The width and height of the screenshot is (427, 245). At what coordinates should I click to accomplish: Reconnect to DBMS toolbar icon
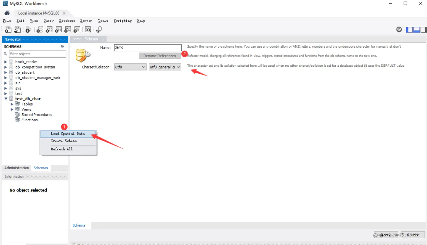pyautogui.click(x=99, y=29)
